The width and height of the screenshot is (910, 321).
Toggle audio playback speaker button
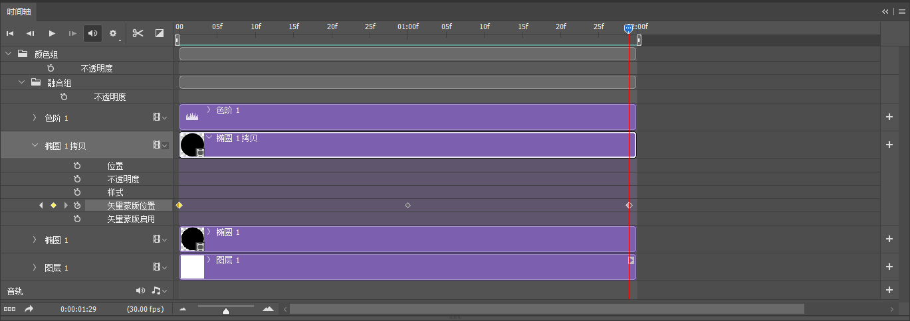tap(92, 33)
